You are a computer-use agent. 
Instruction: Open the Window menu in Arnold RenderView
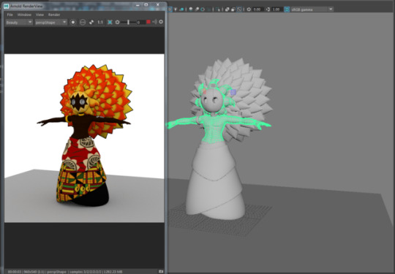(x=24, y=15)
